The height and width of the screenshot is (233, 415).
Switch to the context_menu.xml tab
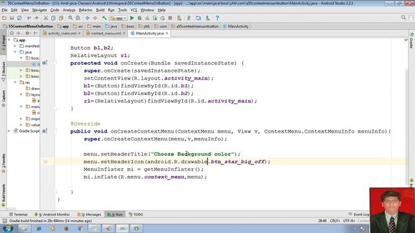[106, 33]
